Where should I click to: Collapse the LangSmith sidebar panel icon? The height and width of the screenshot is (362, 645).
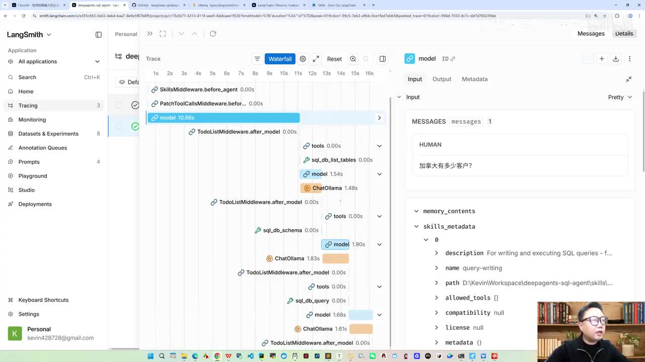click(98, 35)
